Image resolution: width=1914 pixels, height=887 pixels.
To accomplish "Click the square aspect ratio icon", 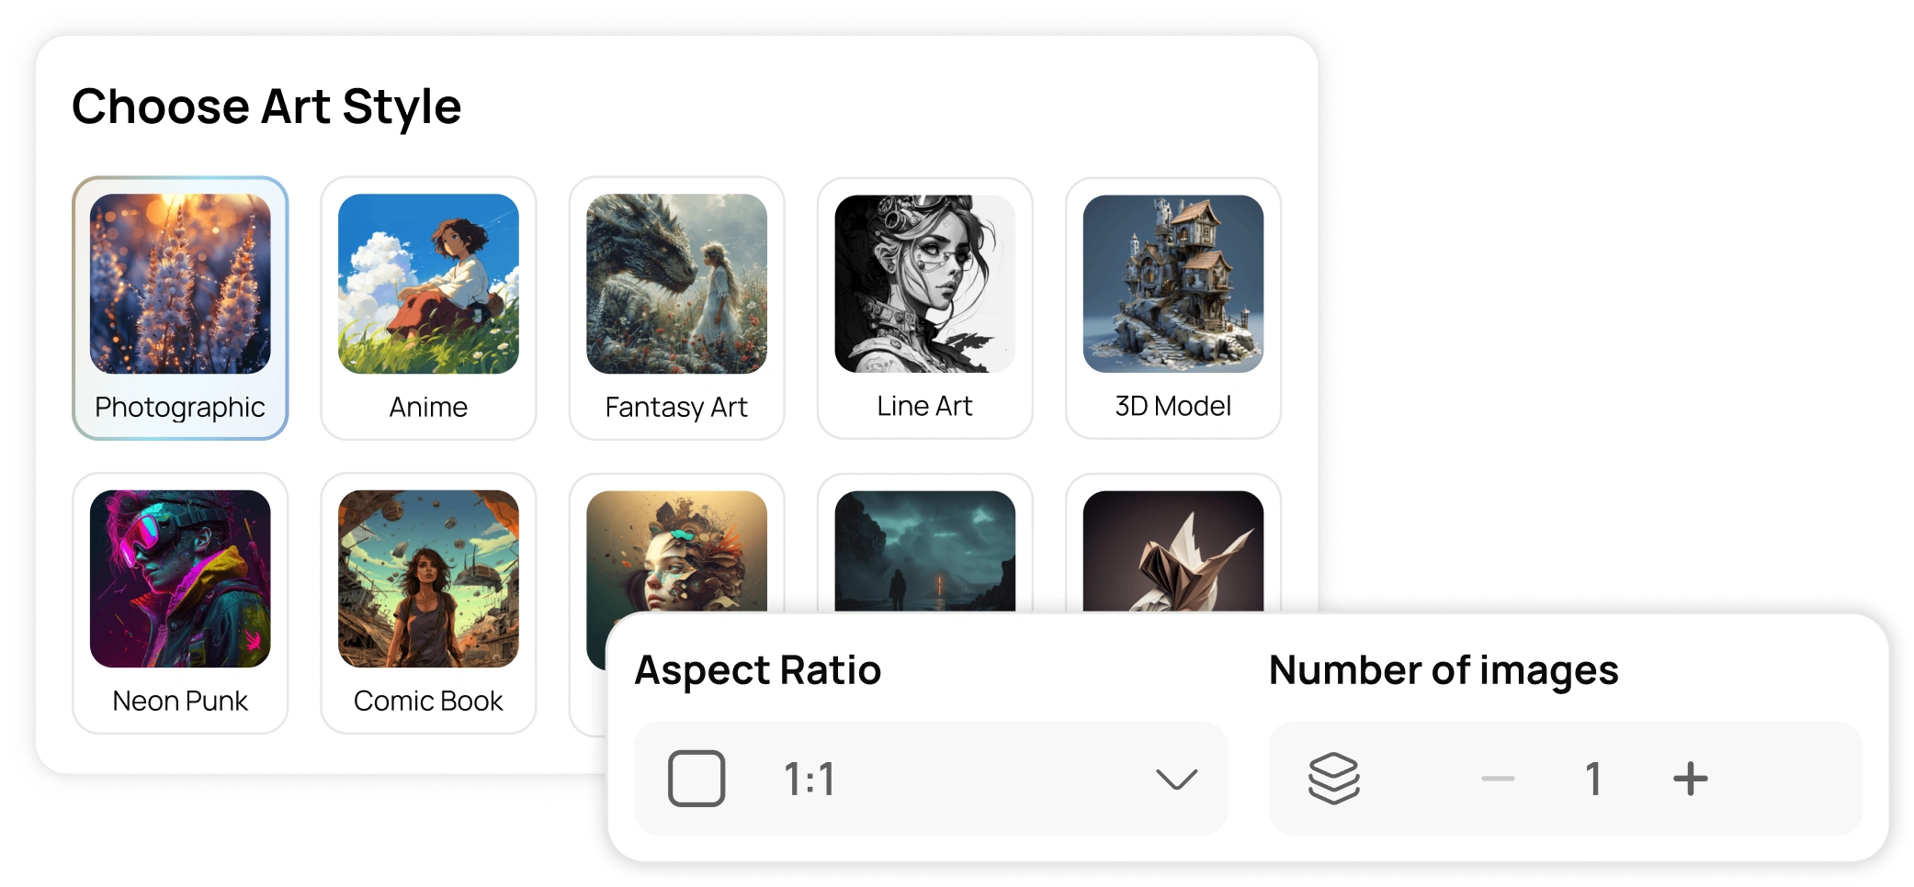I will [x=697, y=779].
